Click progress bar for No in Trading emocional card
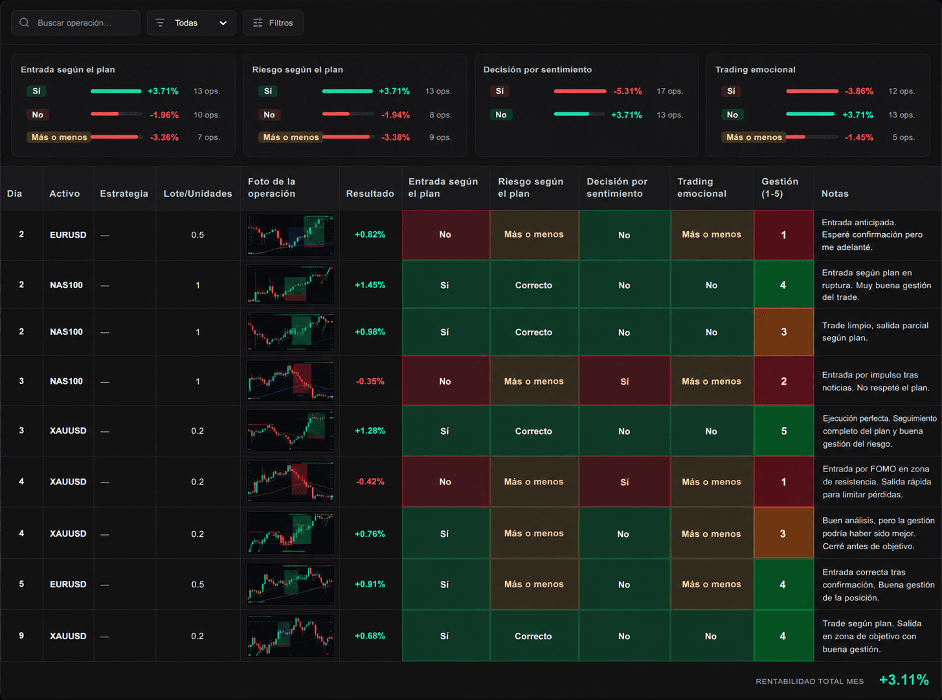The width and height of the screenshot is (942, 700). coord(812,115)
